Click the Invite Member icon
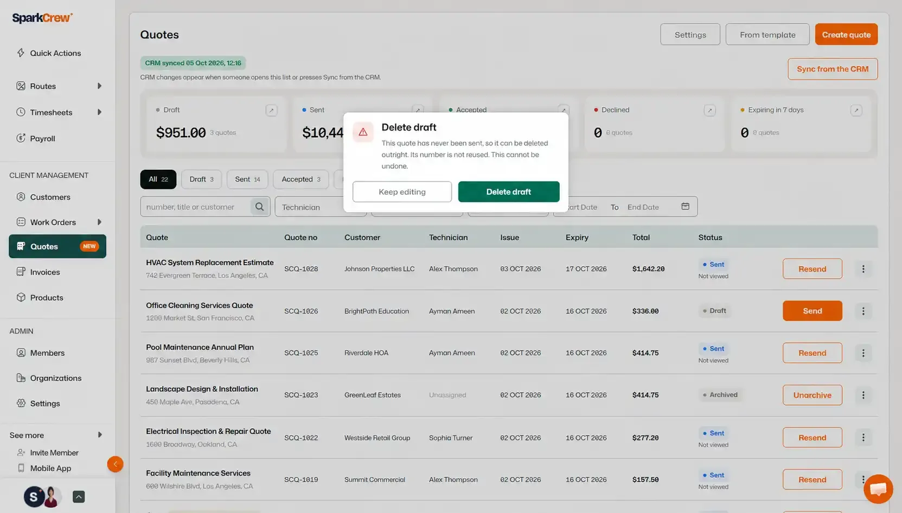The image size is (902, 513). 21,452
